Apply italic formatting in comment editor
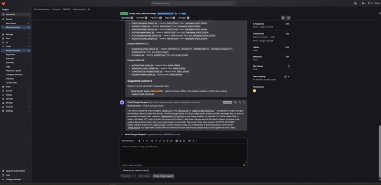This screenshot has height=185, width=381. point(143,141)
